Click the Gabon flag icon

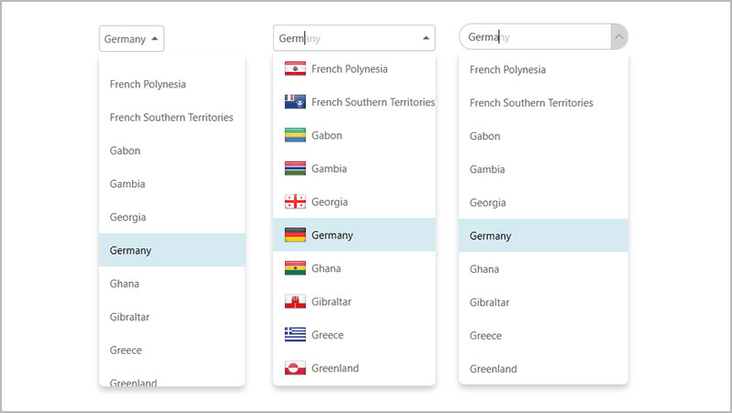click(x=295, y=136)
